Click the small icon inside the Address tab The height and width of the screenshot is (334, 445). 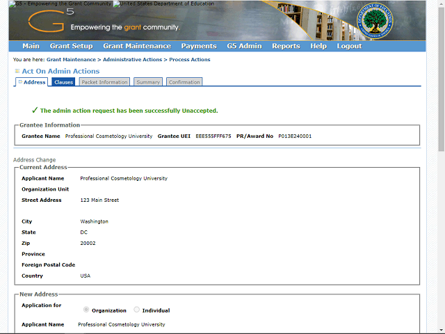coord(20,82)
